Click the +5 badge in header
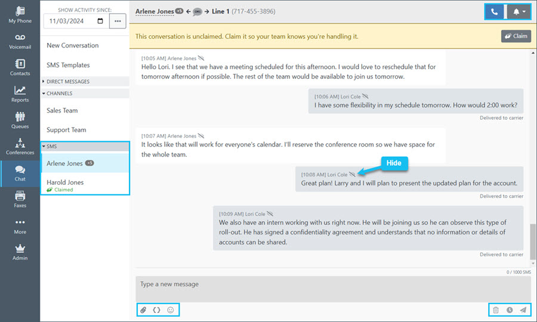Image resolution: width=537 pixels, height=322 pixels. (x=179, y=11)
